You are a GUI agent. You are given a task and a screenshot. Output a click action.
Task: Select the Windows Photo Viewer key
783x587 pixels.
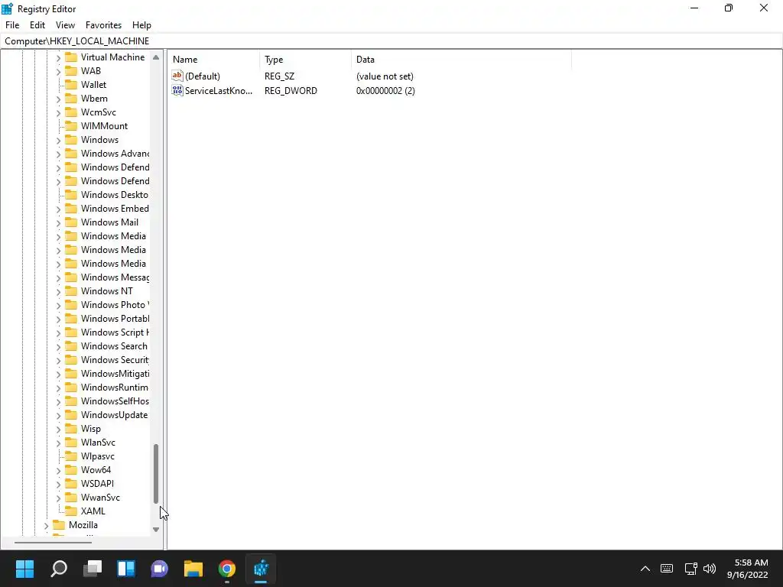[x=115, y=304]
